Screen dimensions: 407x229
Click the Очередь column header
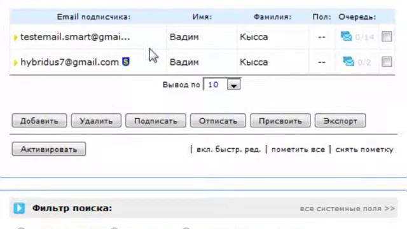tap(357, 17)
